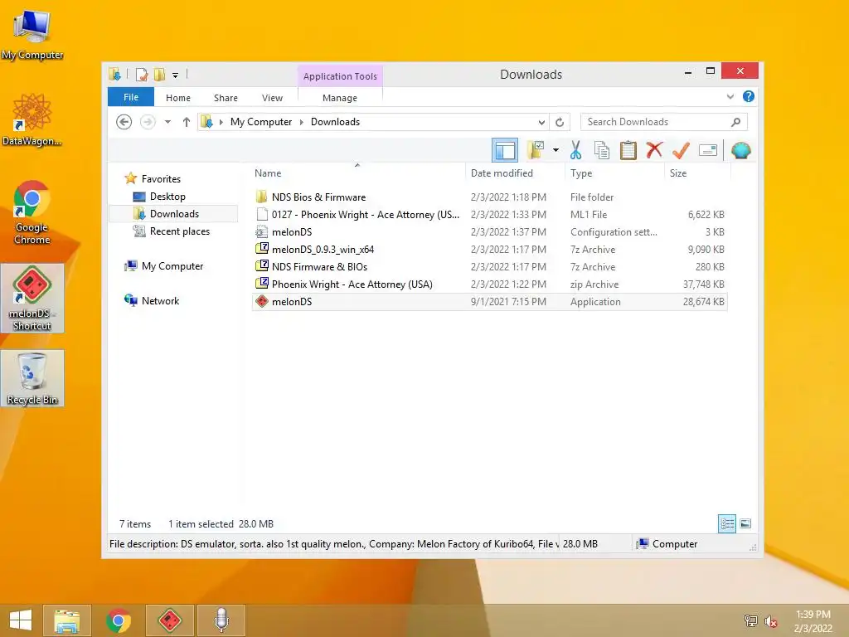Image resolution: width=849 pixels, height=637 pixels.
Task: Click the Paste clipboard toolbar icon
Action: click(x=628, y=150)
